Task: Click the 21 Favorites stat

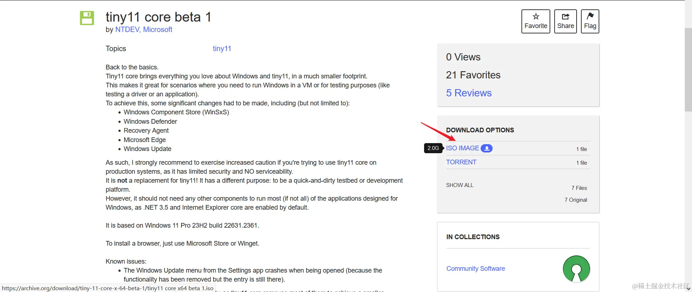Action: tap(473, 75)
